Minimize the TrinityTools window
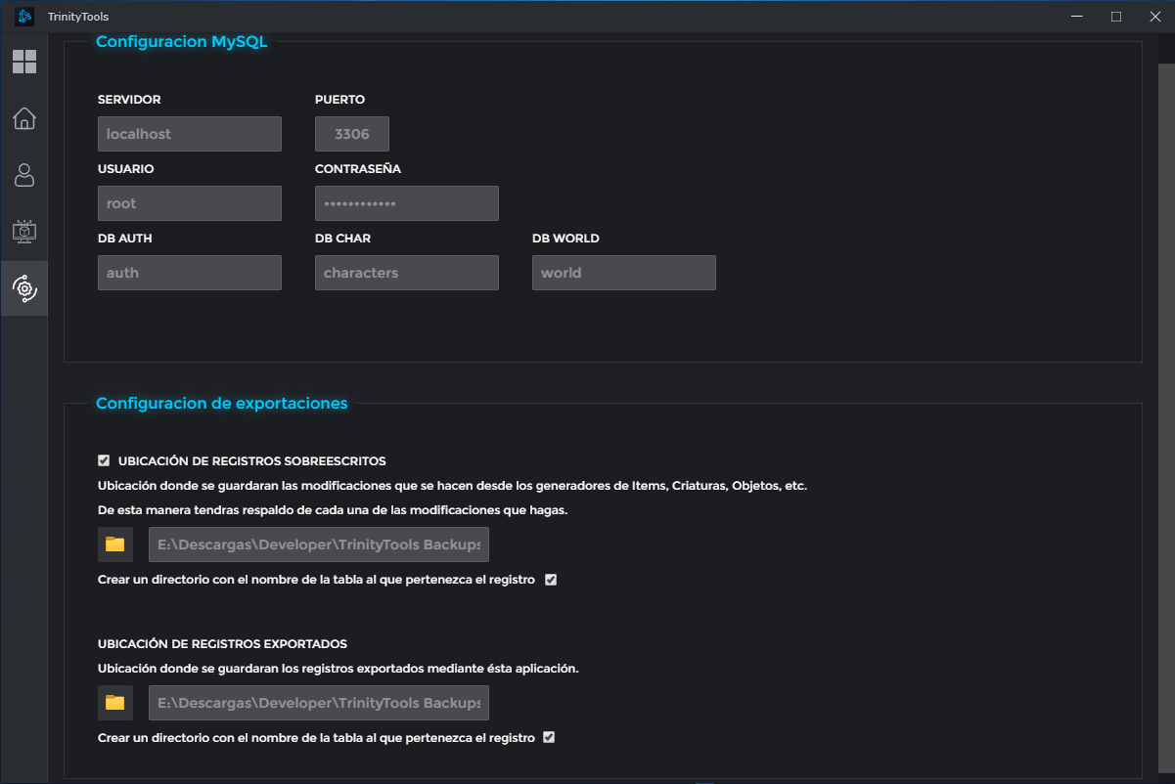1175x784 pixels. 1076,17
